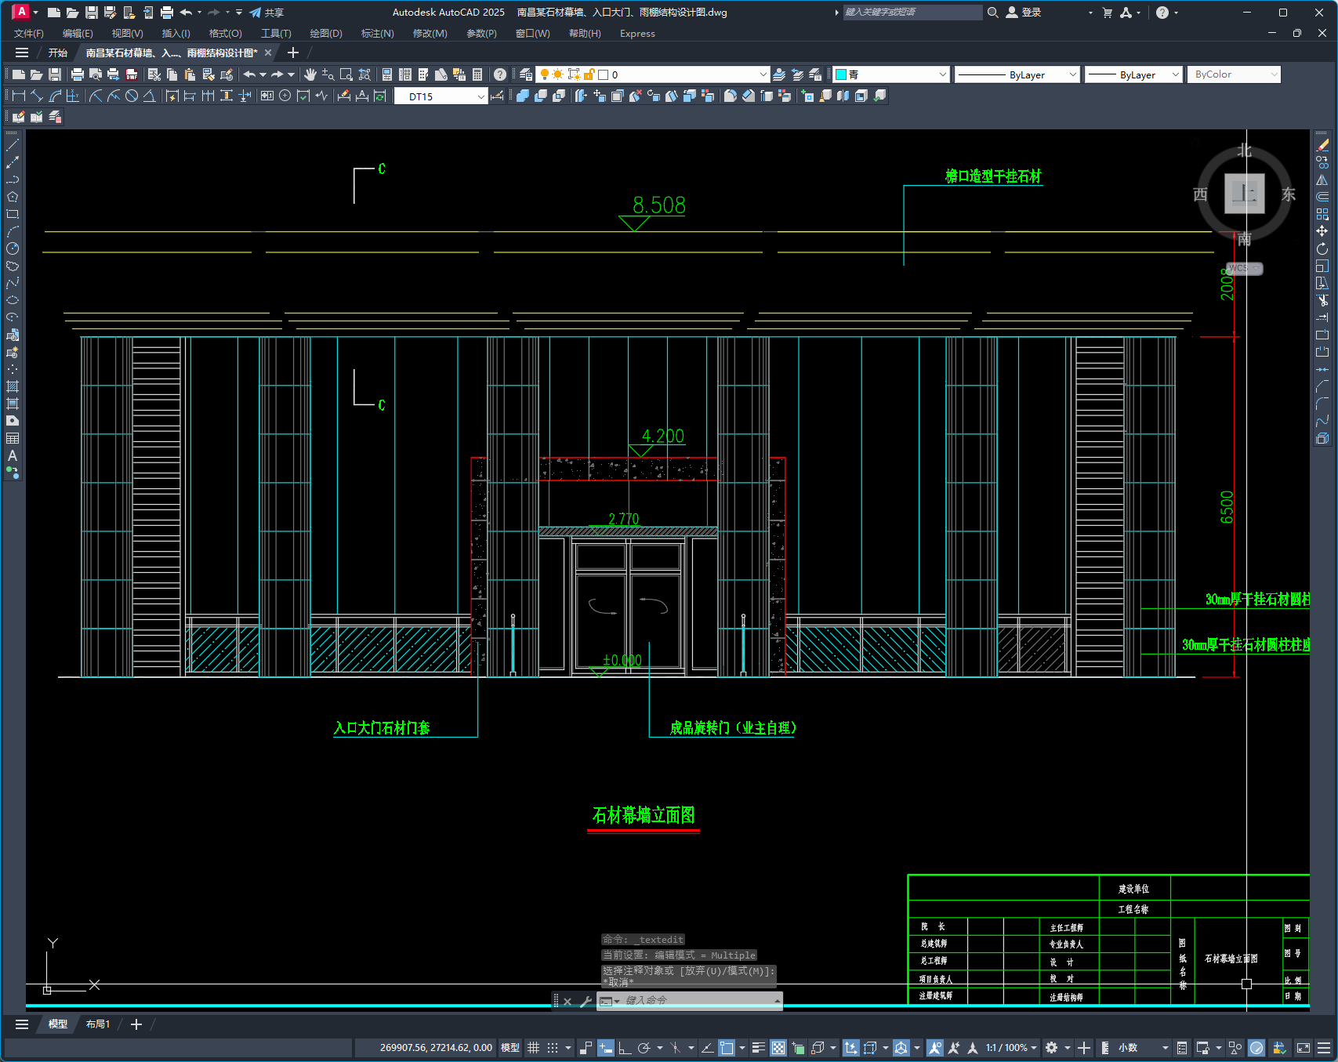Select the multiline Text tool
The height and width of the screenshot is (1062, 1338).
point(13,455)
